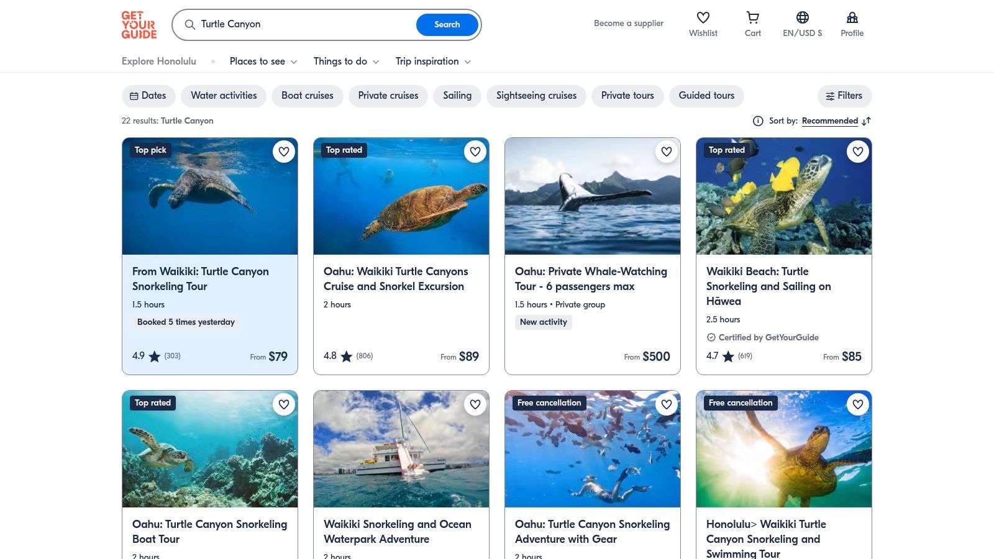Click the From $500 price
This screenshot has width=994, height=559.
point(647,357)
